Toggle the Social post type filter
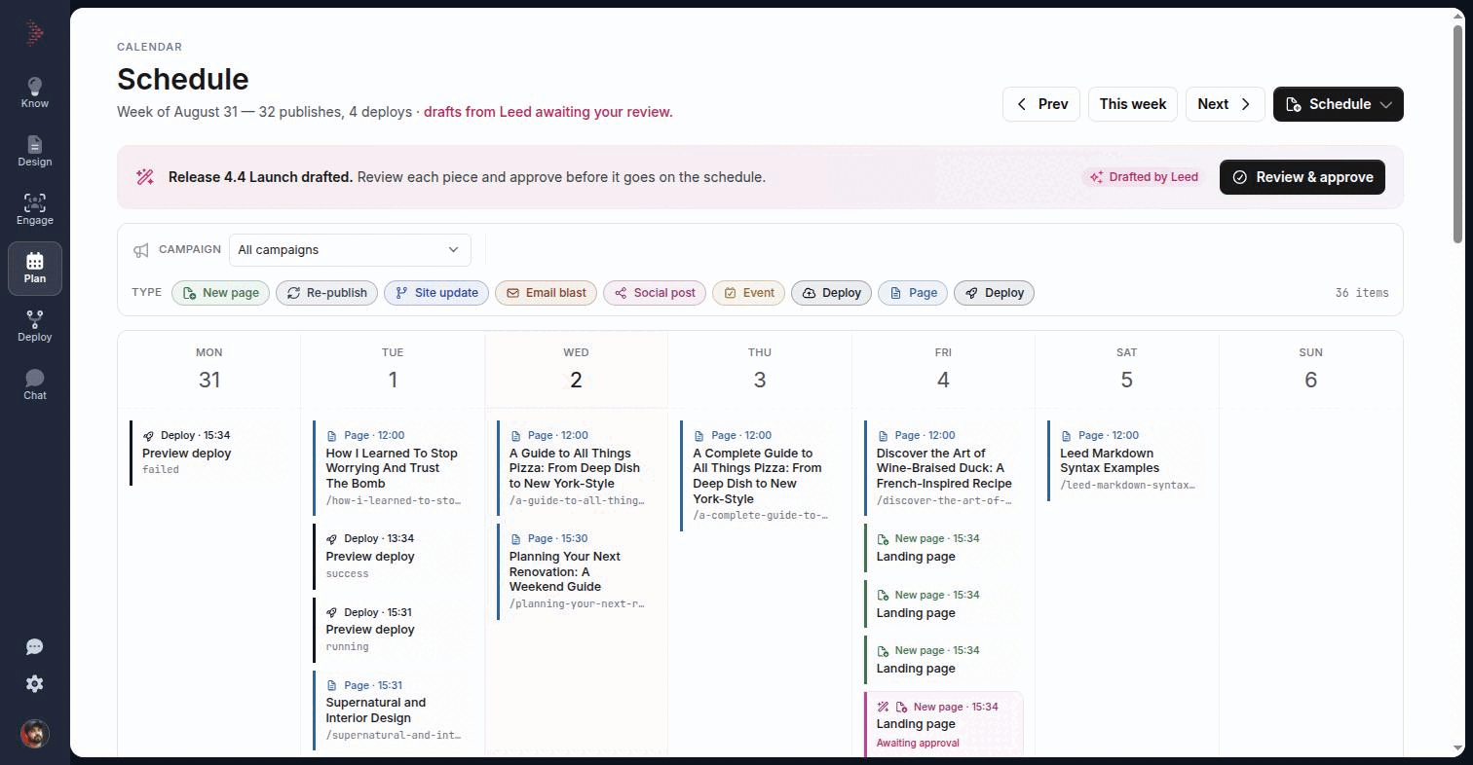This screenshot has width=1473, height=765. [x=655, y=293]
